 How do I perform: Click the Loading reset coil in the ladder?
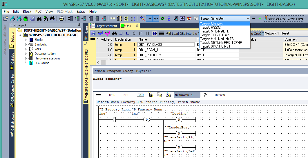[179, 119]
